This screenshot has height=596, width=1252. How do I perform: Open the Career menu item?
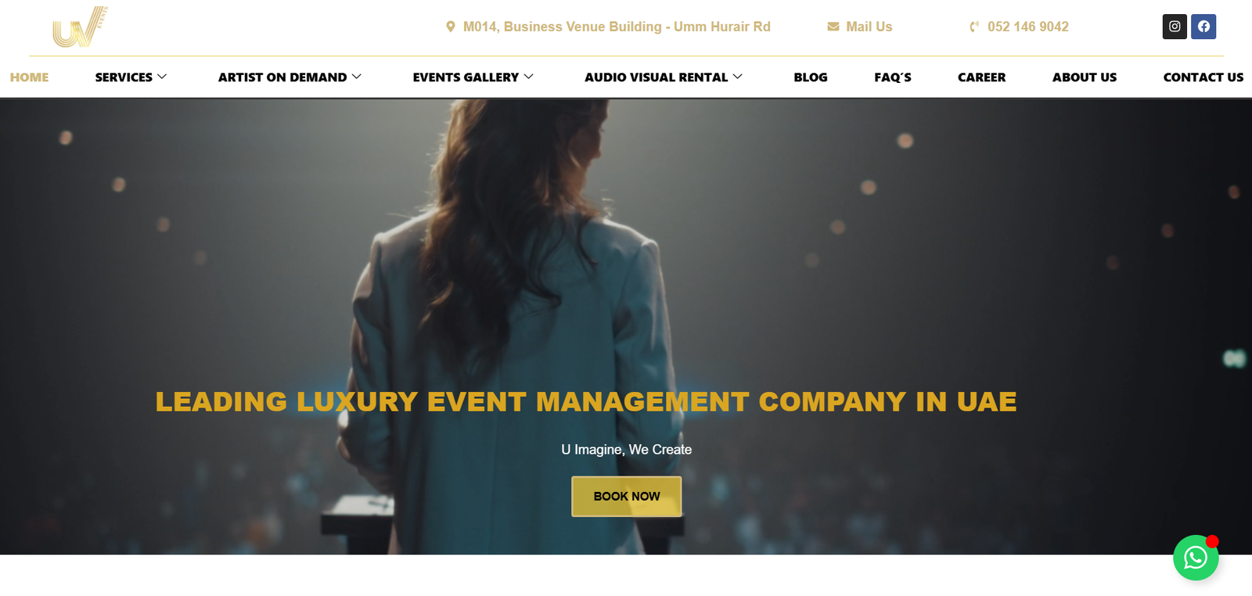[982, 77]
